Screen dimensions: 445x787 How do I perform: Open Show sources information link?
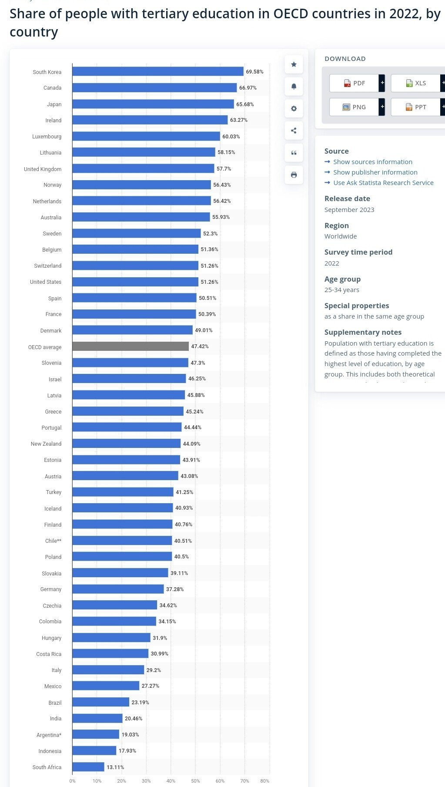(x=372, y=162)
